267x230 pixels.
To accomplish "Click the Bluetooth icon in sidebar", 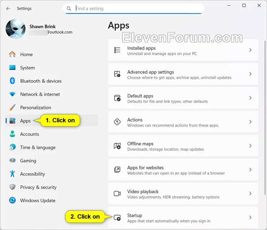I will (x=12, y=81).
